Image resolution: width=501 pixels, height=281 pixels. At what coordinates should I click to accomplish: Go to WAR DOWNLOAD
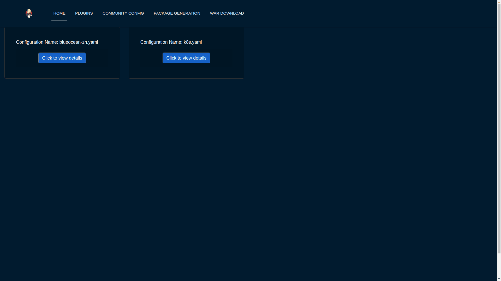point(227,13)
